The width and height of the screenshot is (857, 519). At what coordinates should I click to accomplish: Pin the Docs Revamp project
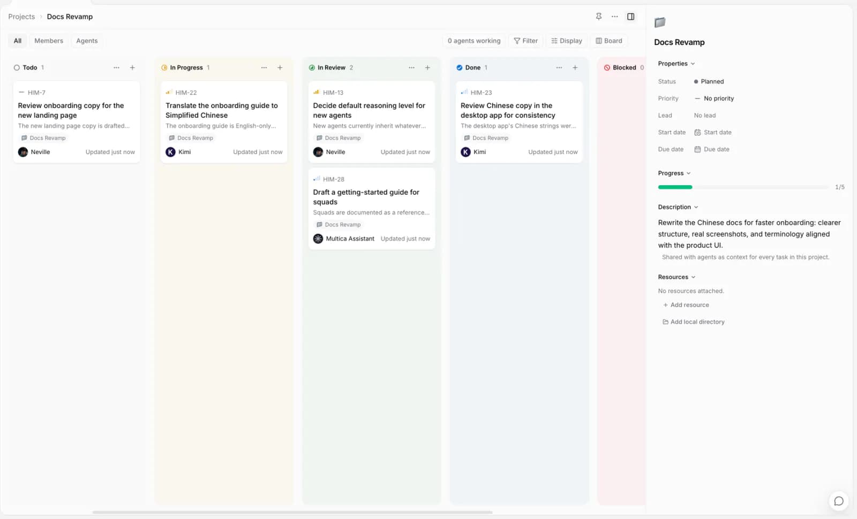click(x=599, y=17)
